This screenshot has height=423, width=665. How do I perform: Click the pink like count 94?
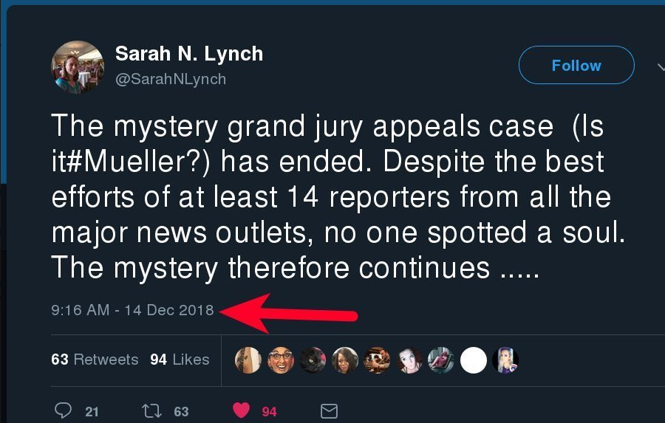click(270, 412)
